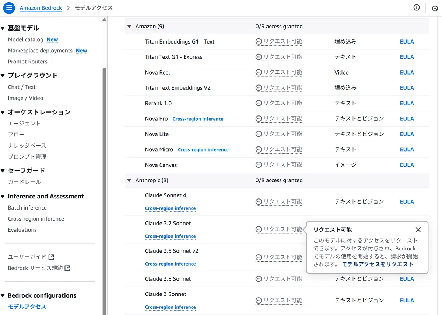Click sidebar scroll-up arrow
The height and width of the screenshot is (315, 442).
(x=104, y=20)
